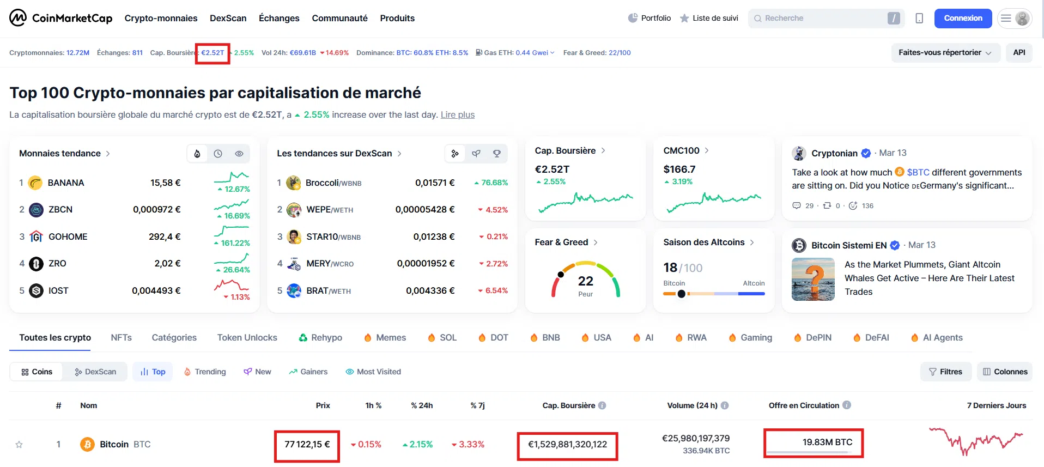This screenshot has height=467, width=1044.
Task: Switch to DexScan view toggle
Action: [95, 372]
